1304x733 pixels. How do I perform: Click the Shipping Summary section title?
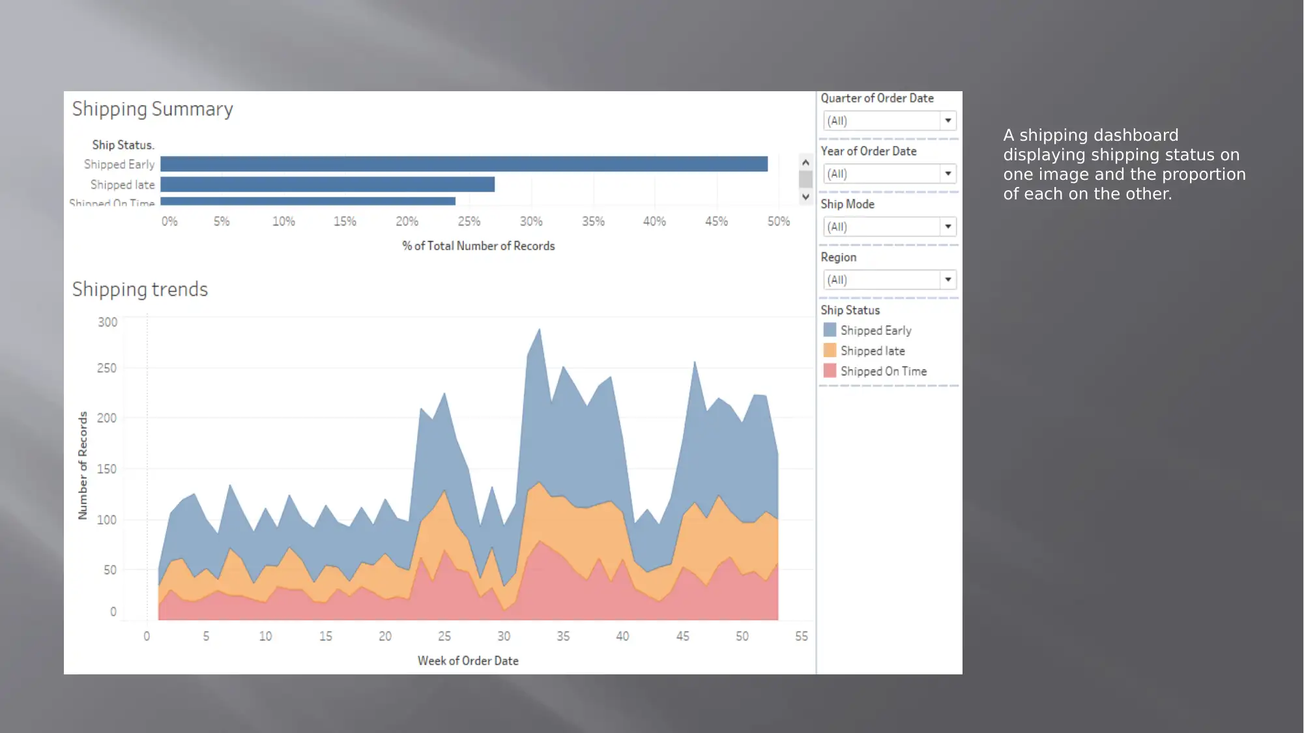coord(152,108)
